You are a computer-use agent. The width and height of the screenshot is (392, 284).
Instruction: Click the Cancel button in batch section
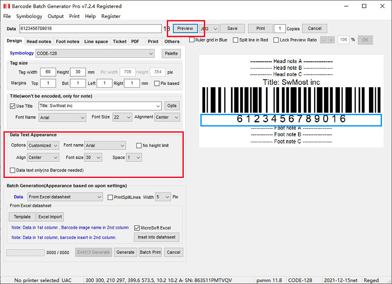pyautogui.click(x=173, y=253)
